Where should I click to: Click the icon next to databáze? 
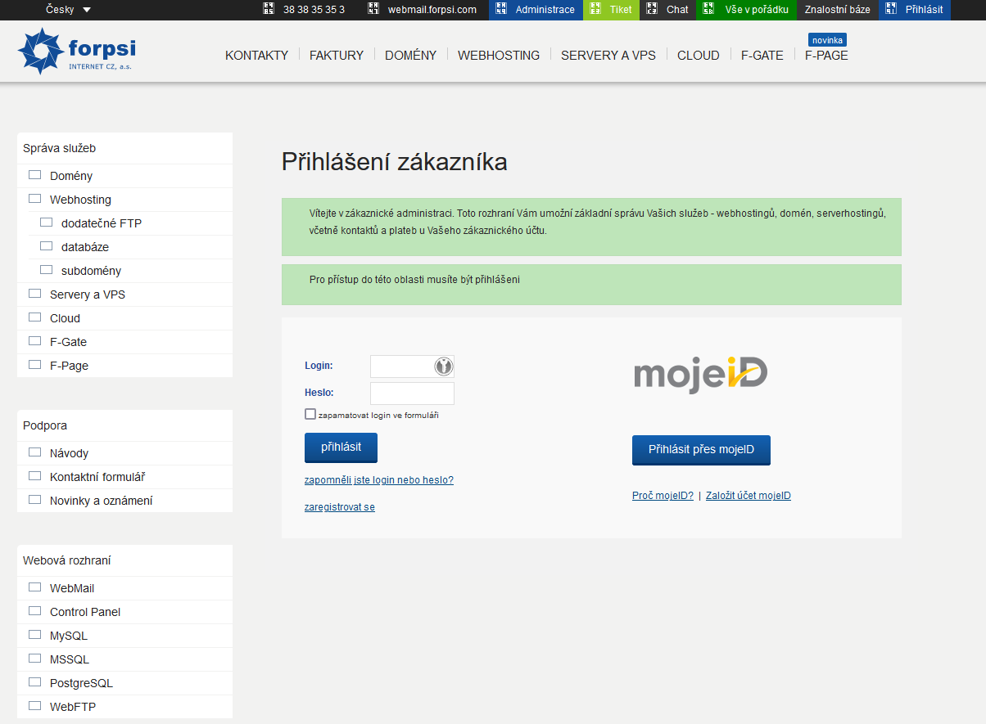pyautogui.click(x=46, y=246)
